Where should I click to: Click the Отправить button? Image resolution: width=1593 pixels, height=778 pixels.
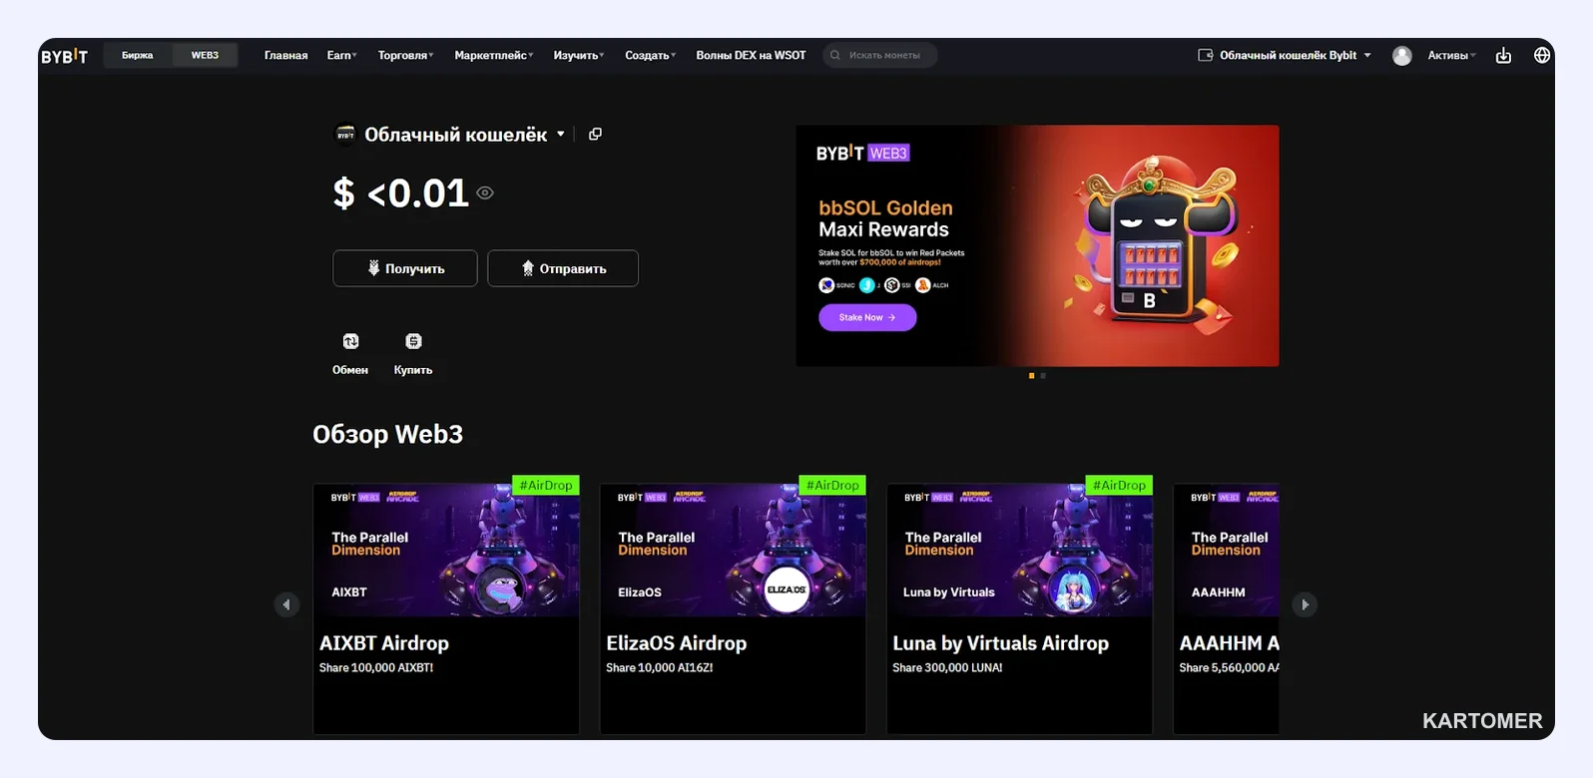click(x=563, y=268)
